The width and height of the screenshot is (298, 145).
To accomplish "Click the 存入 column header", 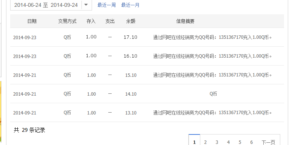I will tap(91, 21).
